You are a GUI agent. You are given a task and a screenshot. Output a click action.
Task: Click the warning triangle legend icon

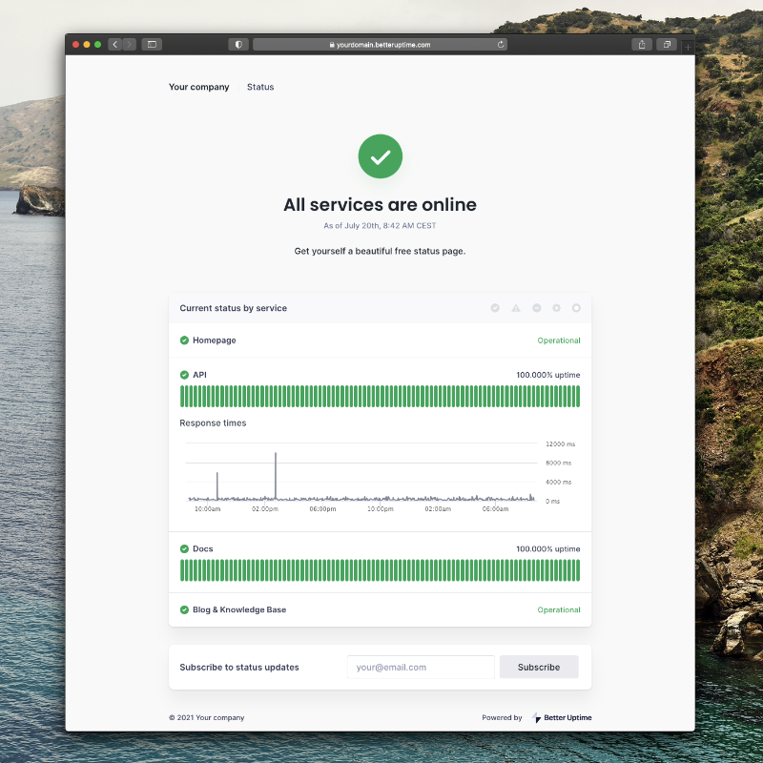pyautogui.click(x=516, y=308)
